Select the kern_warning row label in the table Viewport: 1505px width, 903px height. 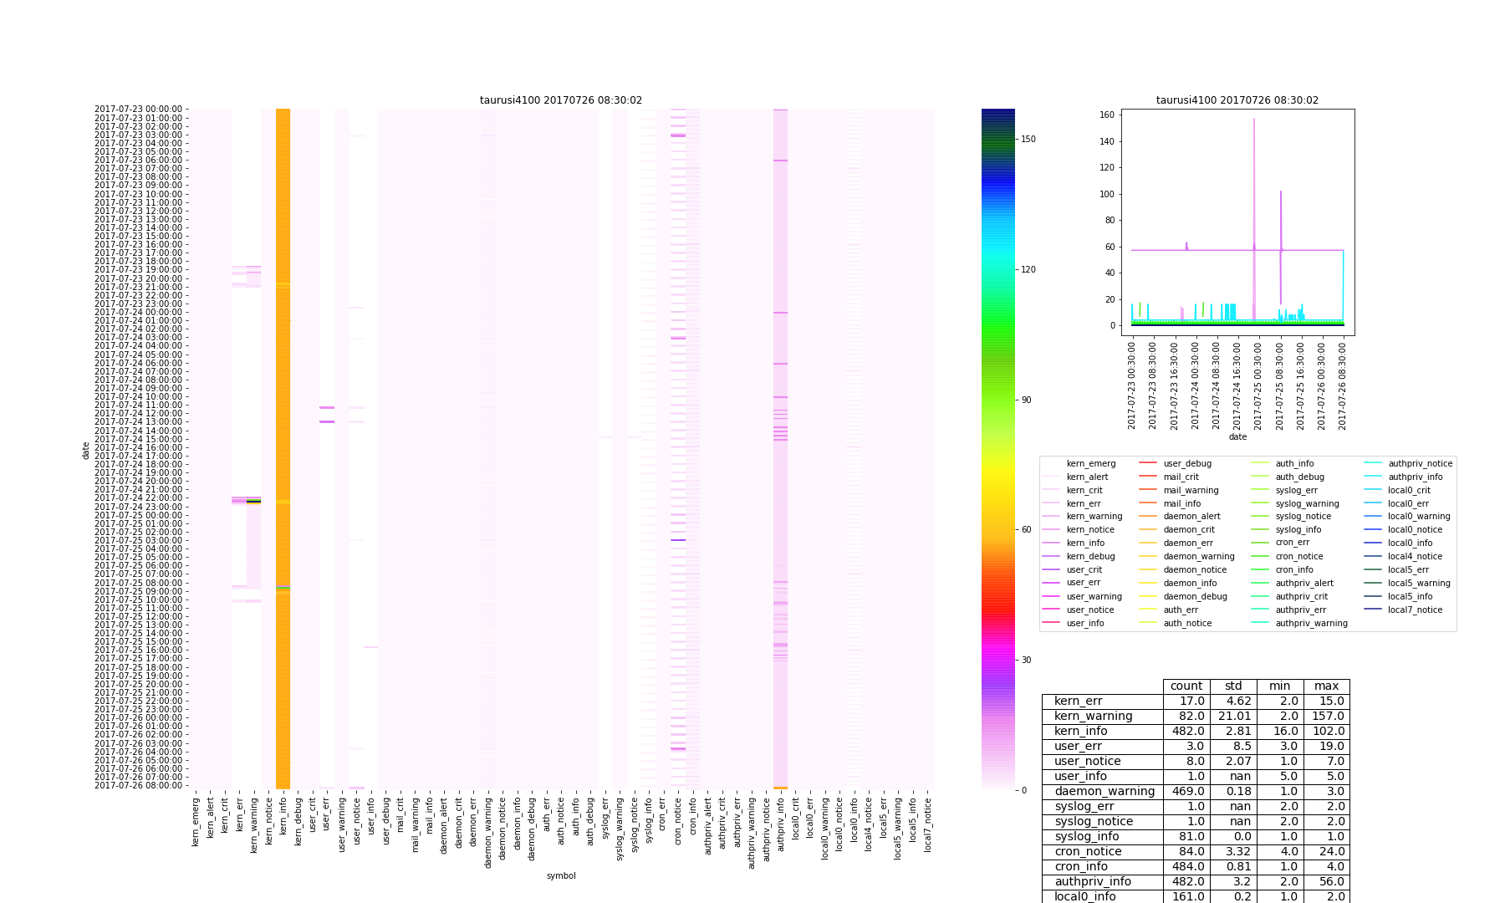[x=1093, y=717]
